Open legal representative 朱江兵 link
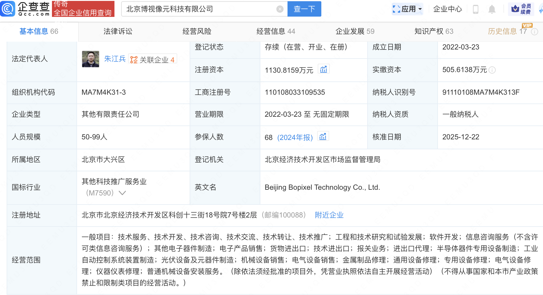This screenshot has height=295, width=543. [x=115, y=59]
